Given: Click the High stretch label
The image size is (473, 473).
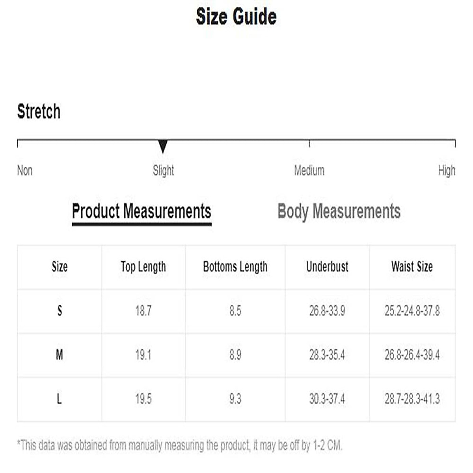Looking at the screenshot, I should [x=447, y=171].
